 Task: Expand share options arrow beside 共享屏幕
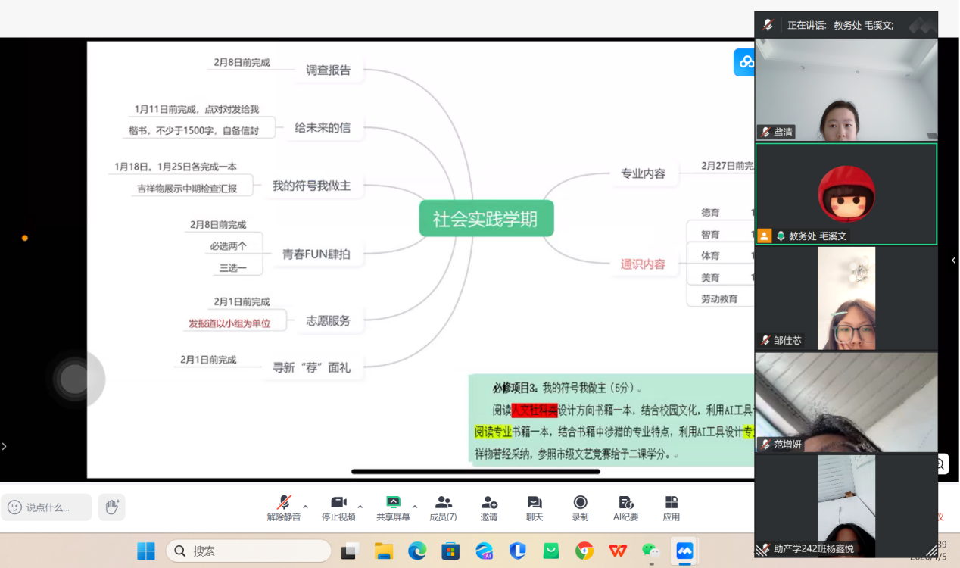click(415, 507)
